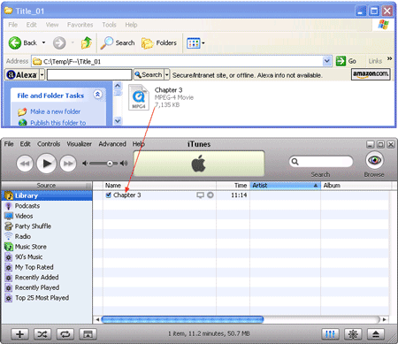Toggle repeat button in iTunes
Viewport: 398px width, 344px height.
tap(65, 334)
